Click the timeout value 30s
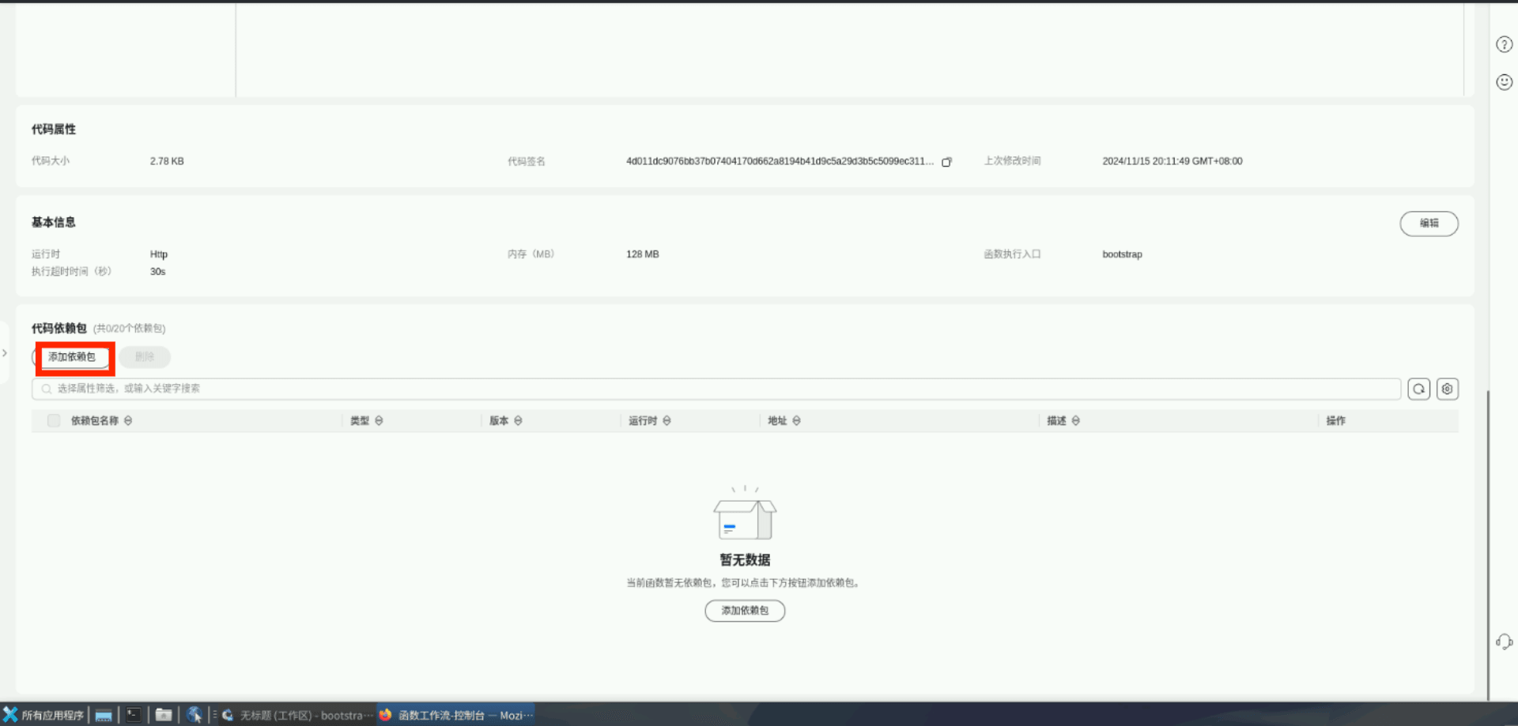This screenshot has height=726, width=1518. (157, 272)
